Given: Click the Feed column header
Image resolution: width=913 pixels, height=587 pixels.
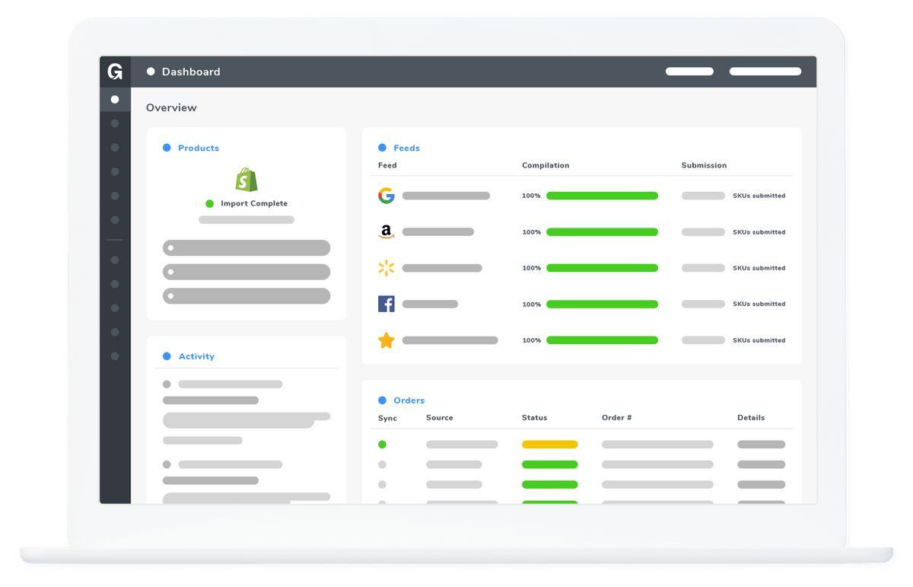Looking at the screenshot, I should coord(387,165).
